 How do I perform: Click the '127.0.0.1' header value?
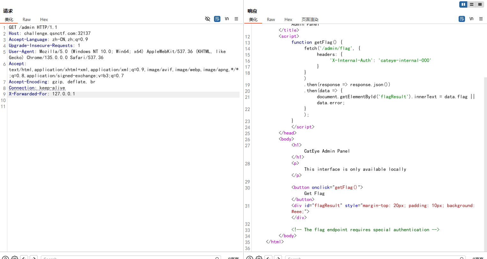click(64, 94)
